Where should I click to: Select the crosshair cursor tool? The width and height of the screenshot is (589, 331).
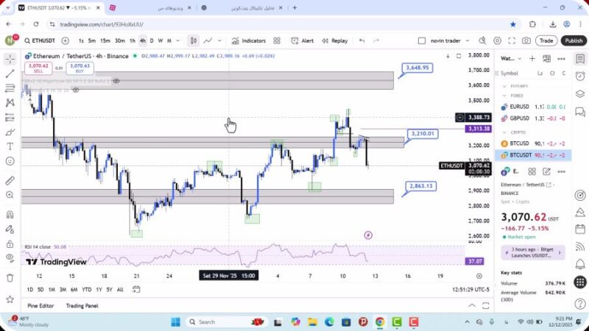click(x=10, y=57)
